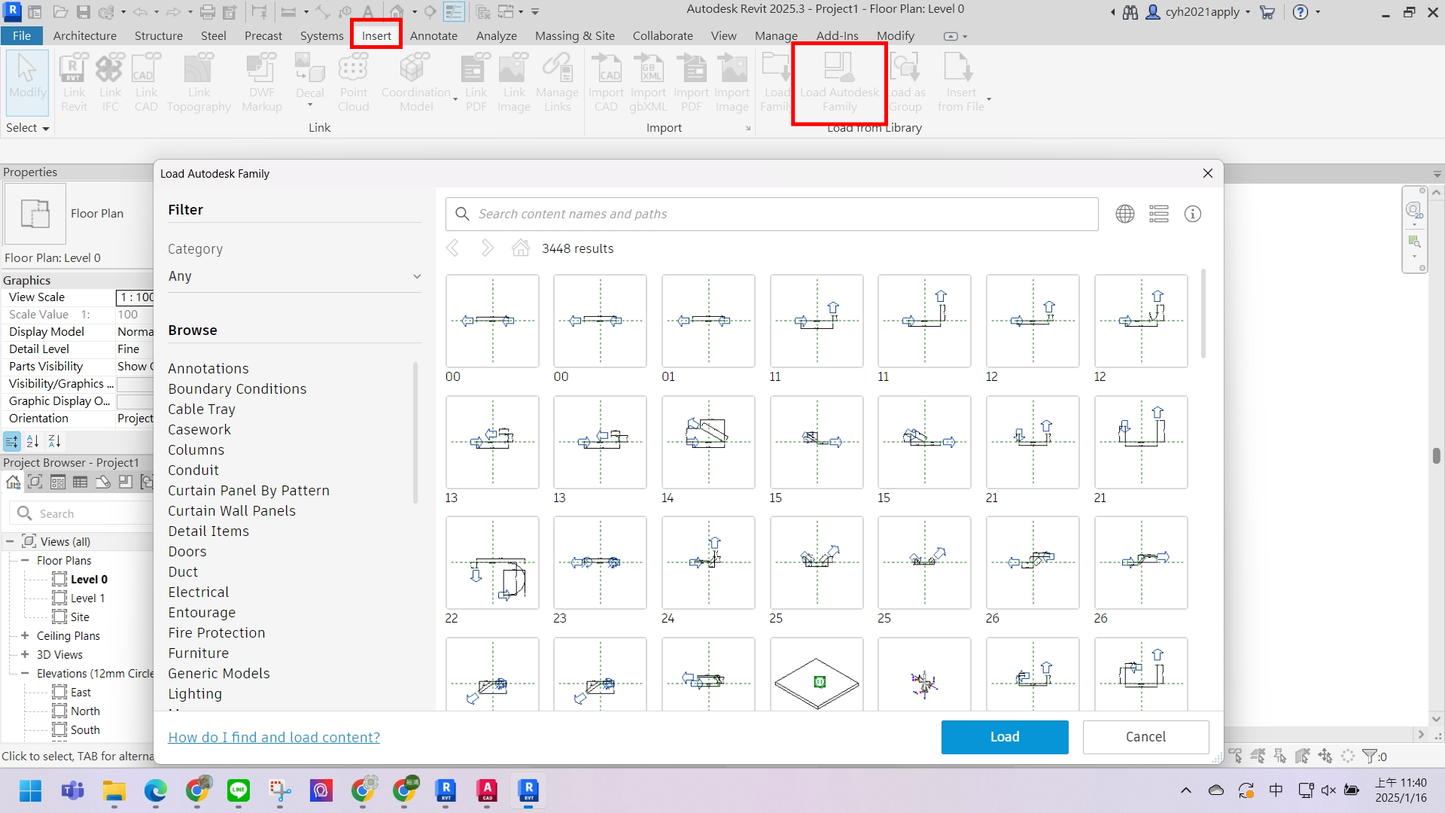Screen dimensions: 1445x813
Task: Select the family thumbnail labeled 22
Action: coord(492,562)
